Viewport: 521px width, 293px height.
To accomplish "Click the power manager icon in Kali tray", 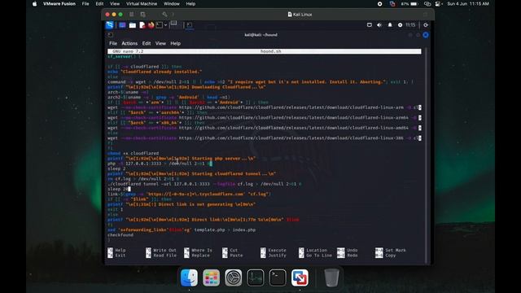I will [400, 25].
